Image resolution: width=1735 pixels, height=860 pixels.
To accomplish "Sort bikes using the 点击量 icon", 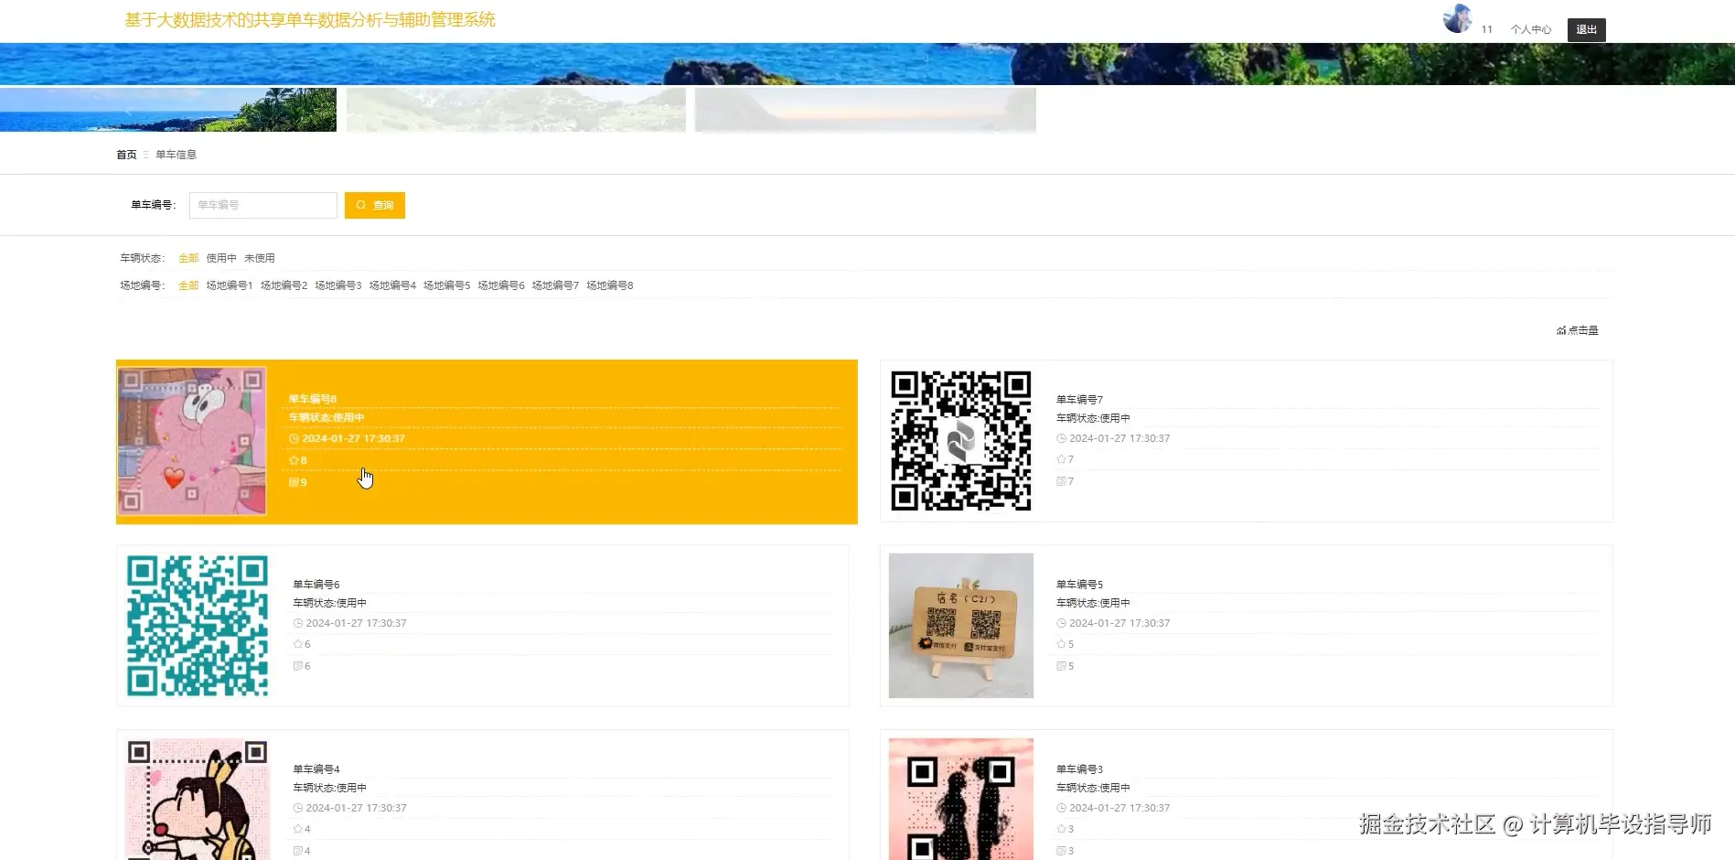I will [x=1561, y=331].
